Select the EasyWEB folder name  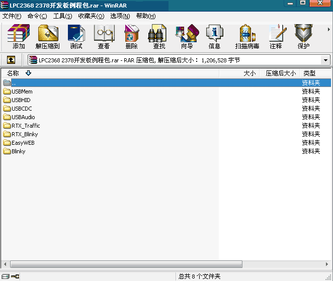(x=23, y=143)
